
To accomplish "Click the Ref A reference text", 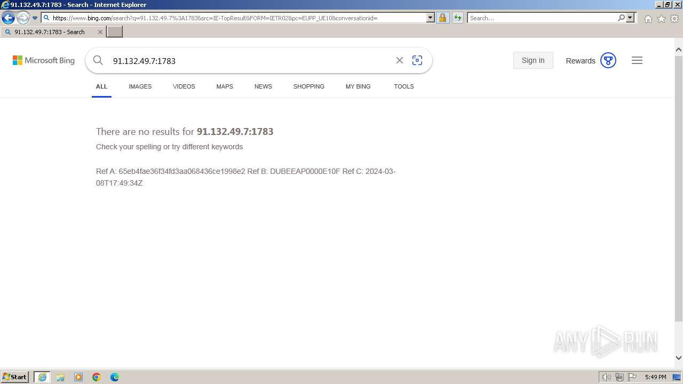I will (245, 177).
